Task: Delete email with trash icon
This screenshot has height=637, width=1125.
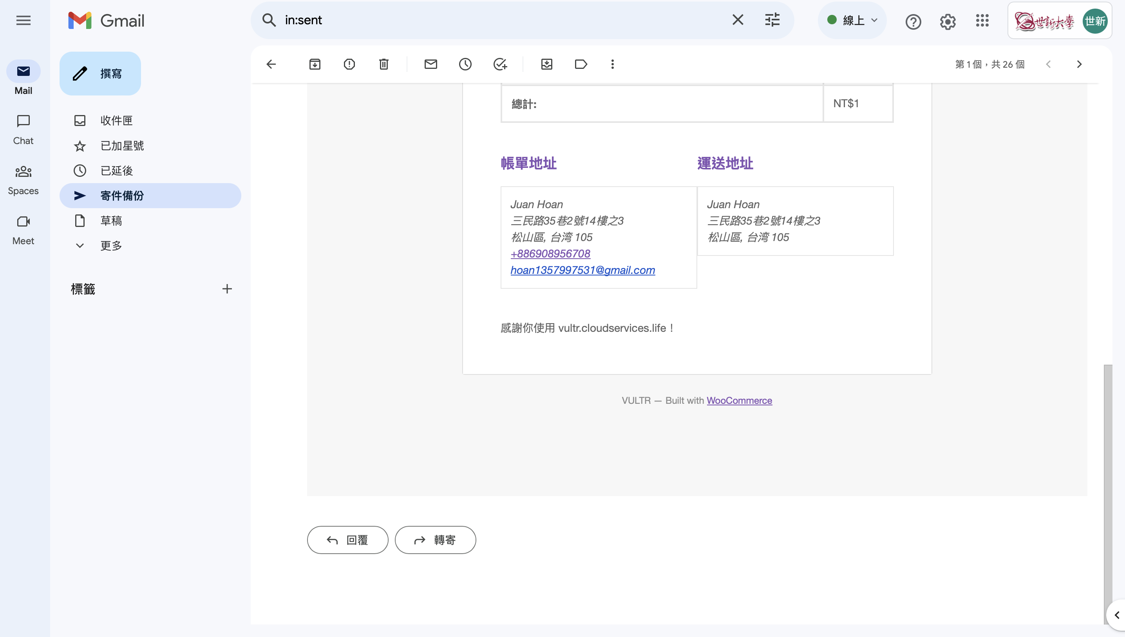Action: click(x=383, y=64)
